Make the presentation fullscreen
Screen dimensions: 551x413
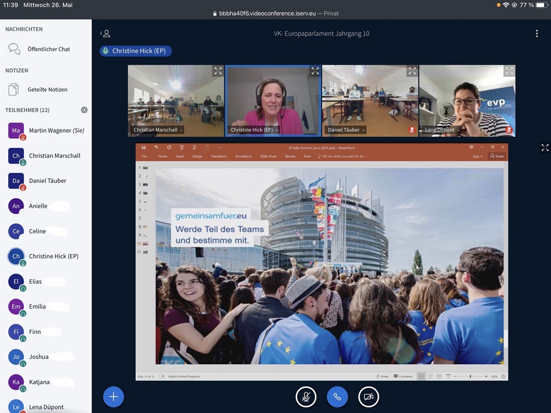[545, 147]
